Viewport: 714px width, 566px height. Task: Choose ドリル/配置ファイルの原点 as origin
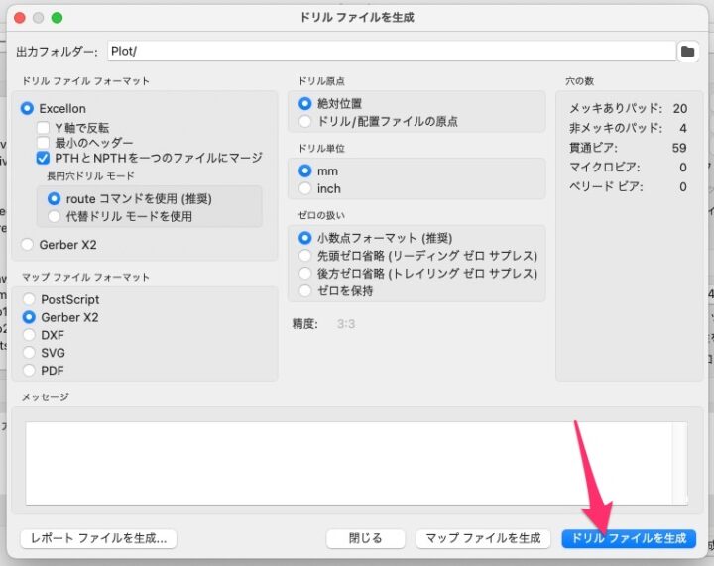(305, 121)
